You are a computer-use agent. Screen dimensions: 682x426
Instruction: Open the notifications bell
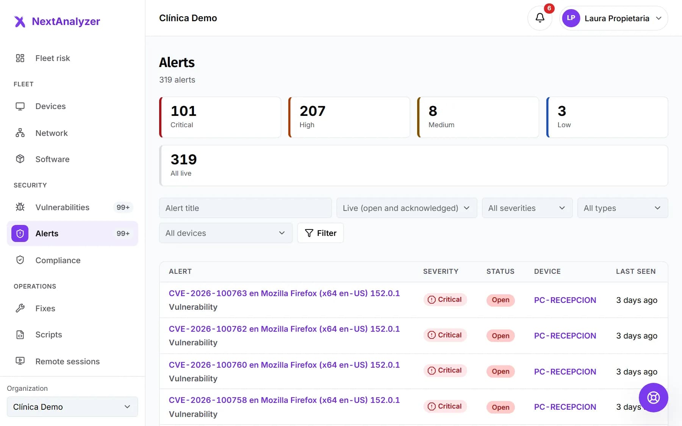coord(540,18)
